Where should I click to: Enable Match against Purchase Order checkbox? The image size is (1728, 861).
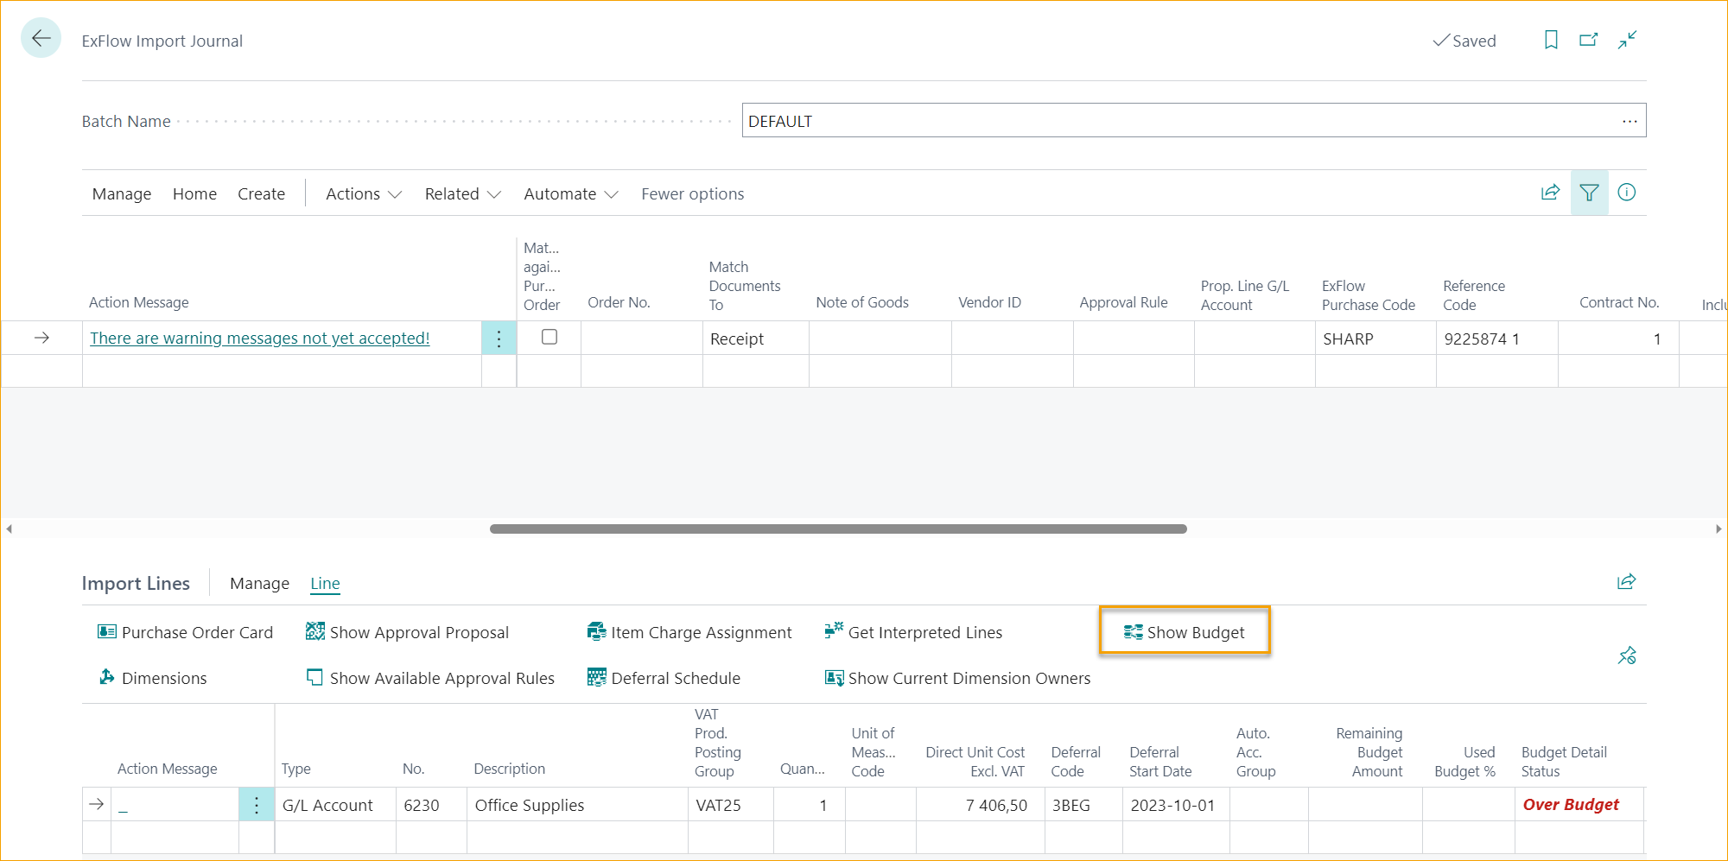coord(549,337)
